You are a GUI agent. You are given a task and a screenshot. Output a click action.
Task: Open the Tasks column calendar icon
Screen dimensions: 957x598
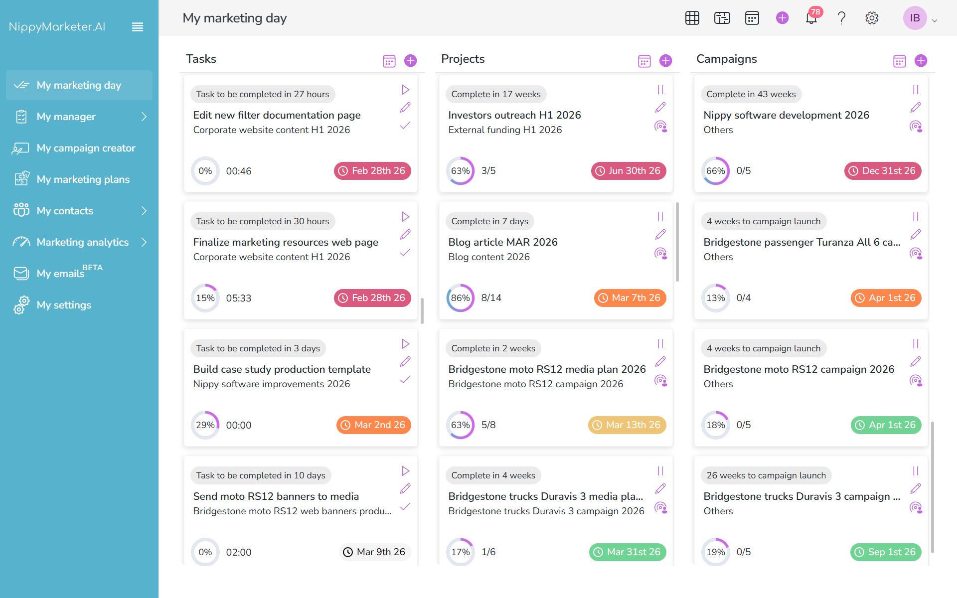[389, 61]
